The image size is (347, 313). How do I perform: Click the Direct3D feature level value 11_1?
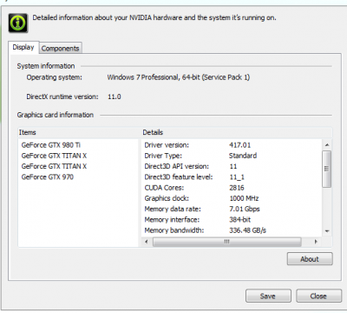237,177
